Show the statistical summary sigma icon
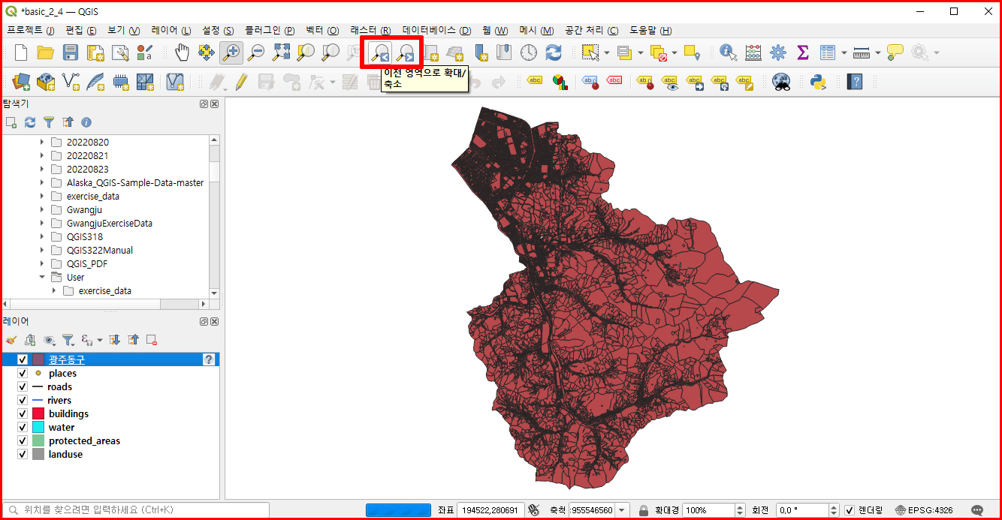The height and width of the screenshot is (520, 1002). pyautogui.click(x=802, y=53)
